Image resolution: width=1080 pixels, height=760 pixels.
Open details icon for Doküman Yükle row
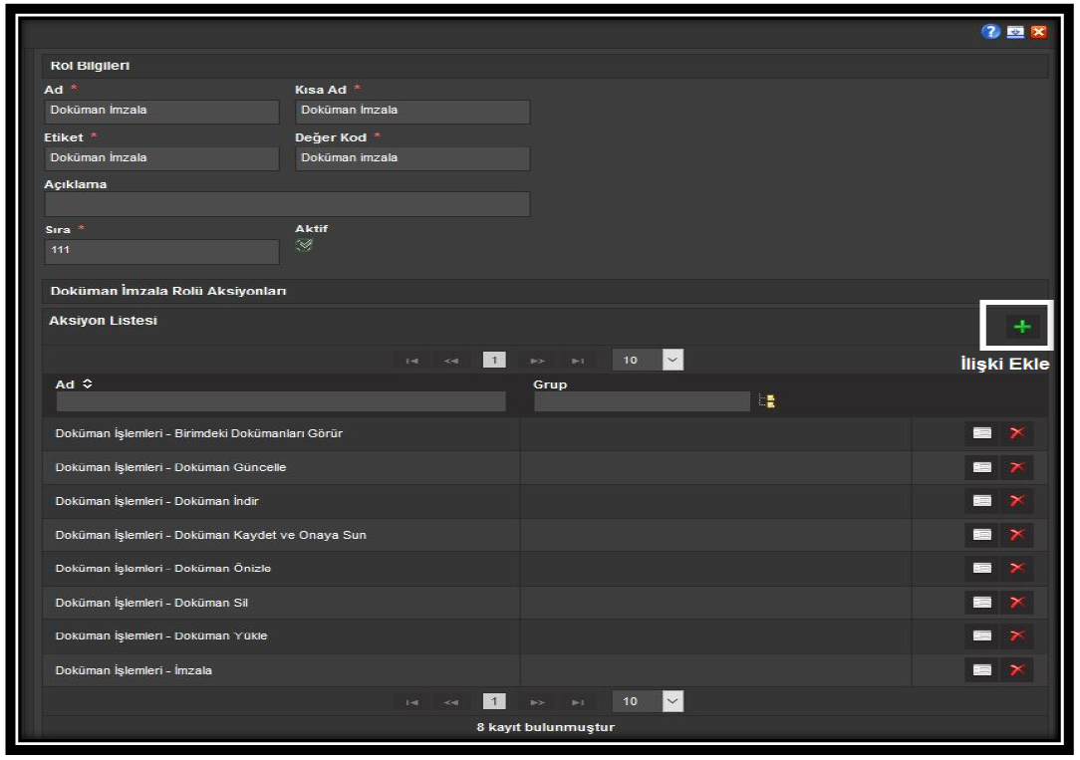coord(982,635)
